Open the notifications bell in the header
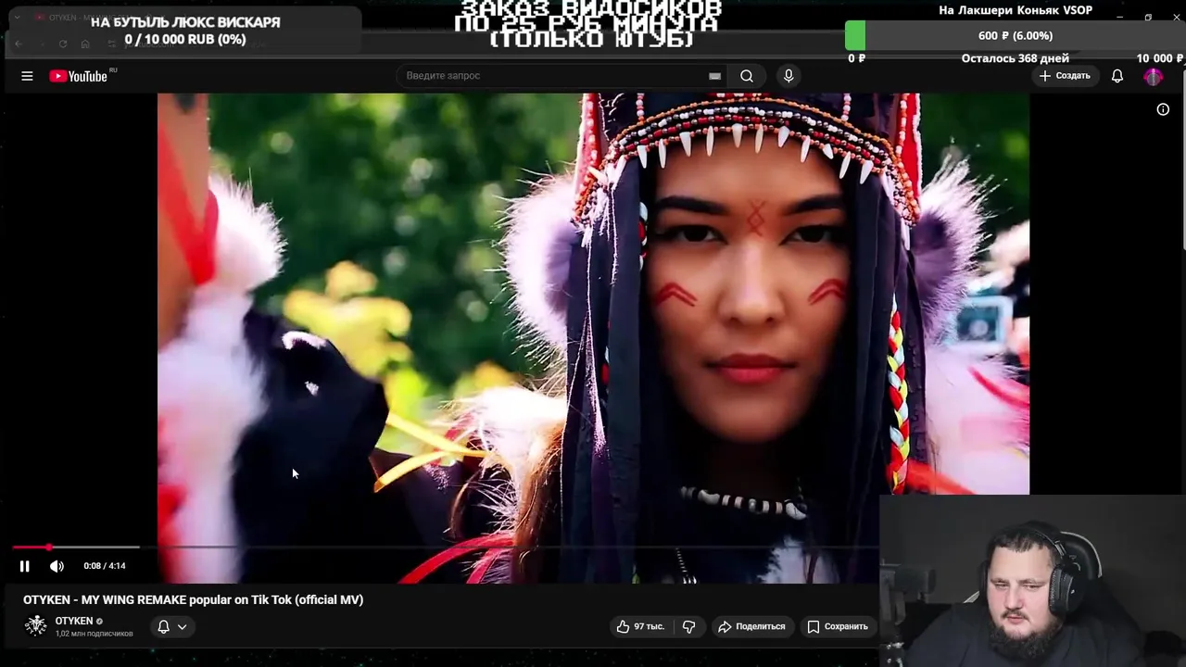Viewport: 1186px width, 667px height. (x=1117, y=76)
